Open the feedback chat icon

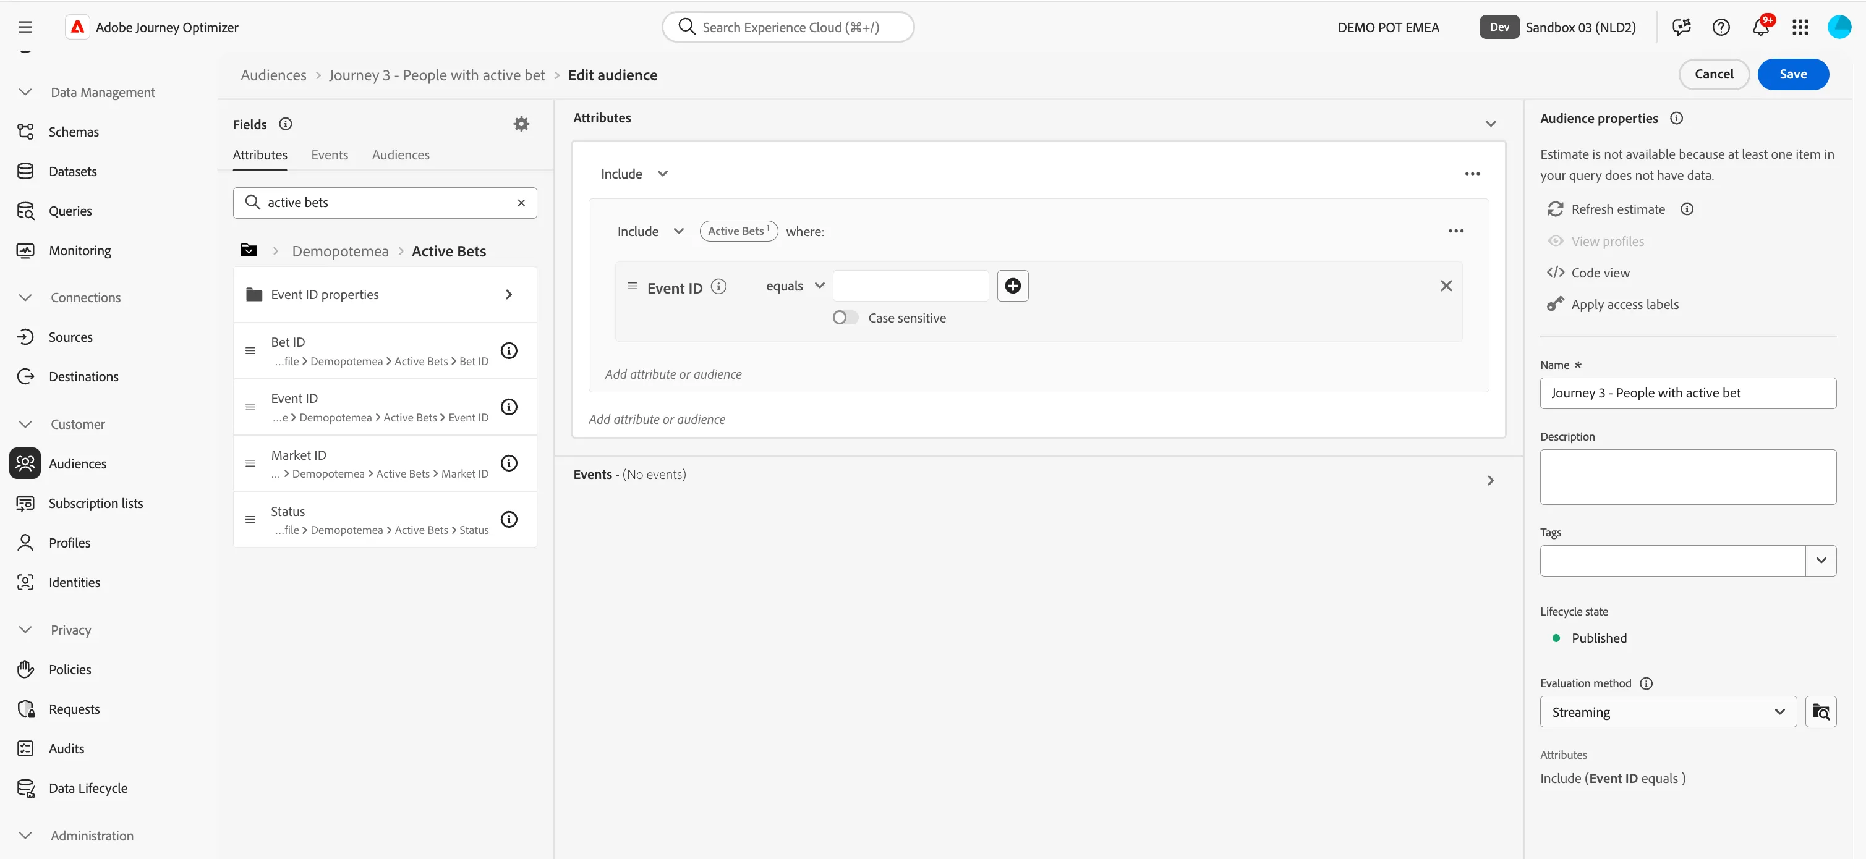pos(1681,28)
